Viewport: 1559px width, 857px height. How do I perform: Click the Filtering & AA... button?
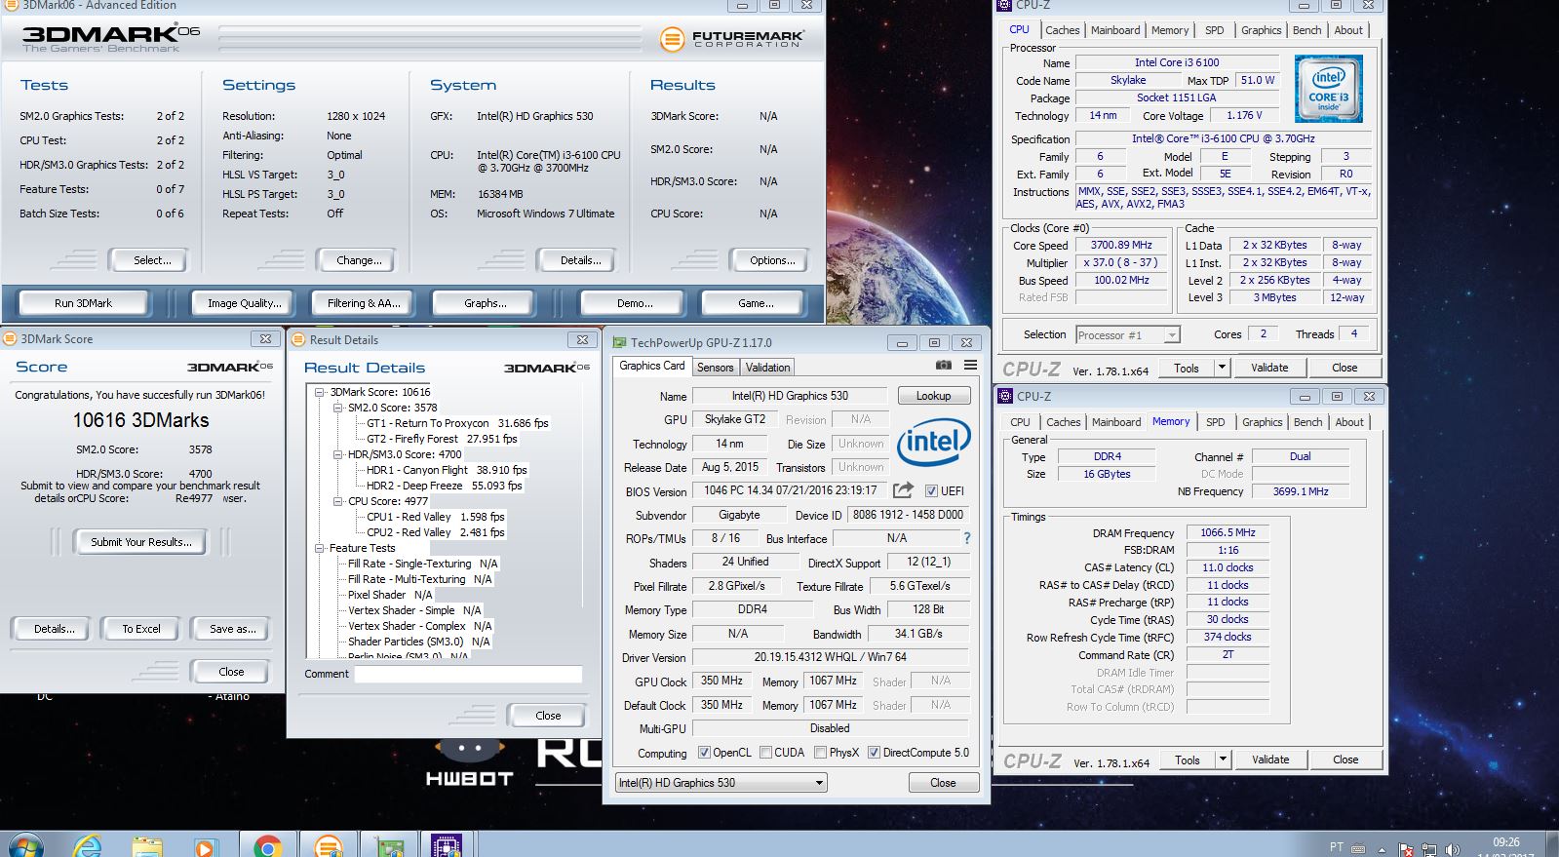(363, 303)
